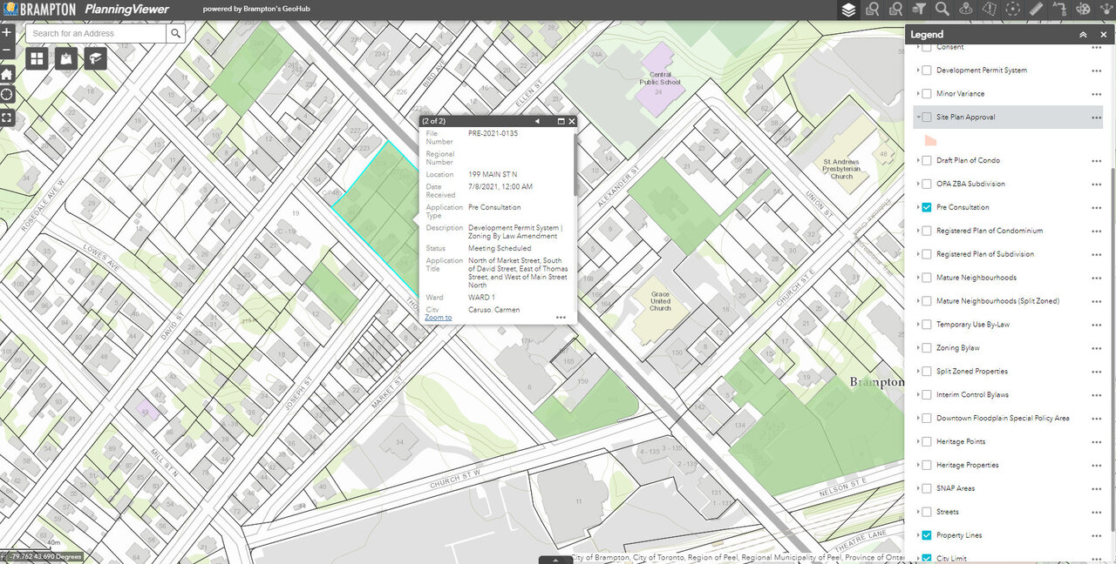Viewport: 1116px width, 564px height.
Task: Open the A to B directions tool
Action: click(1059, 10)
